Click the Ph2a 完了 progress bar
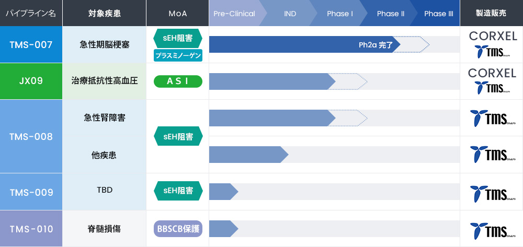The height and width of the screenshot is (247, 523). (x=304, y=45)
